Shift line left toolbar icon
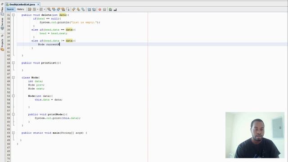The image size is (288, 162). point(89,9)
